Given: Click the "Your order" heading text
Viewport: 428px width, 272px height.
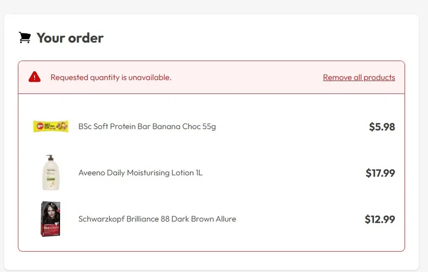Looking at the screenshot, I should [70, 38].
